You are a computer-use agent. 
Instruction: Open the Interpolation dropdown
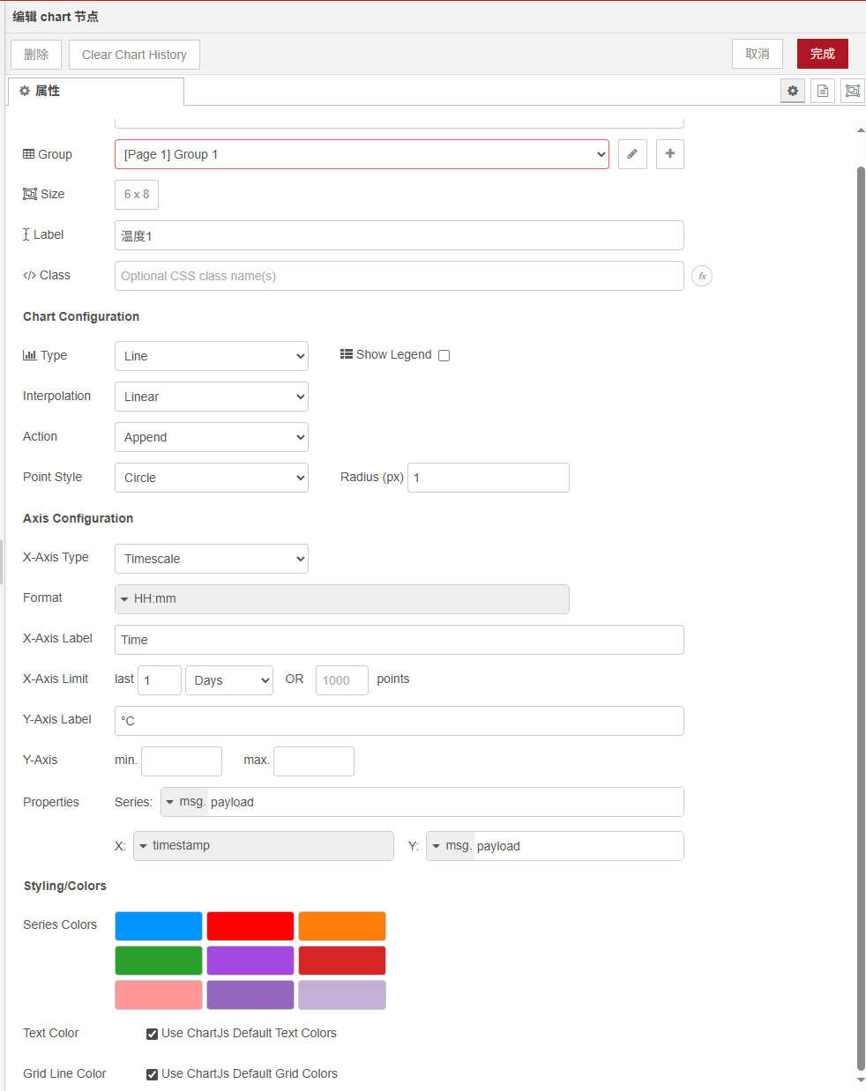tap(212, 397)
